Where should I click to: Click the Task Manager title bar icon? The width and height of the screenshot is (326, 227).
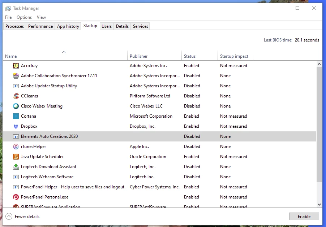point(8,8)
